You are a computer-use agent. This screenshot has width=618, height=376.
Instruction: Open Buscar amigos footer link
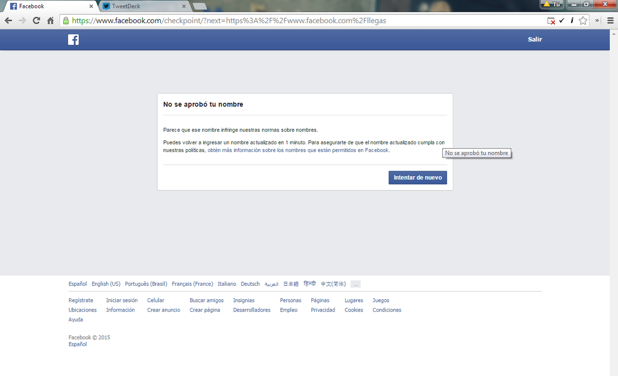point(207,300)
